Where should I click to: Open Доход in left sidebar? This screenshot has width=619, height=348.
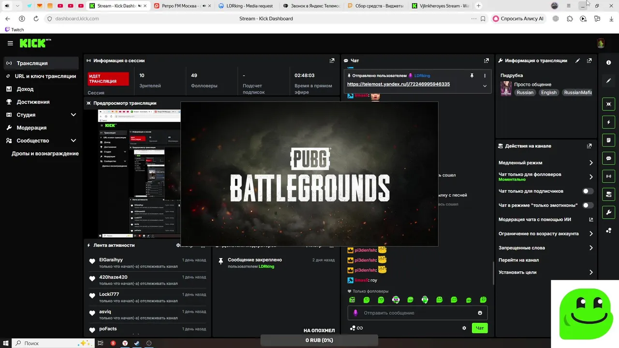pos(41,89)
